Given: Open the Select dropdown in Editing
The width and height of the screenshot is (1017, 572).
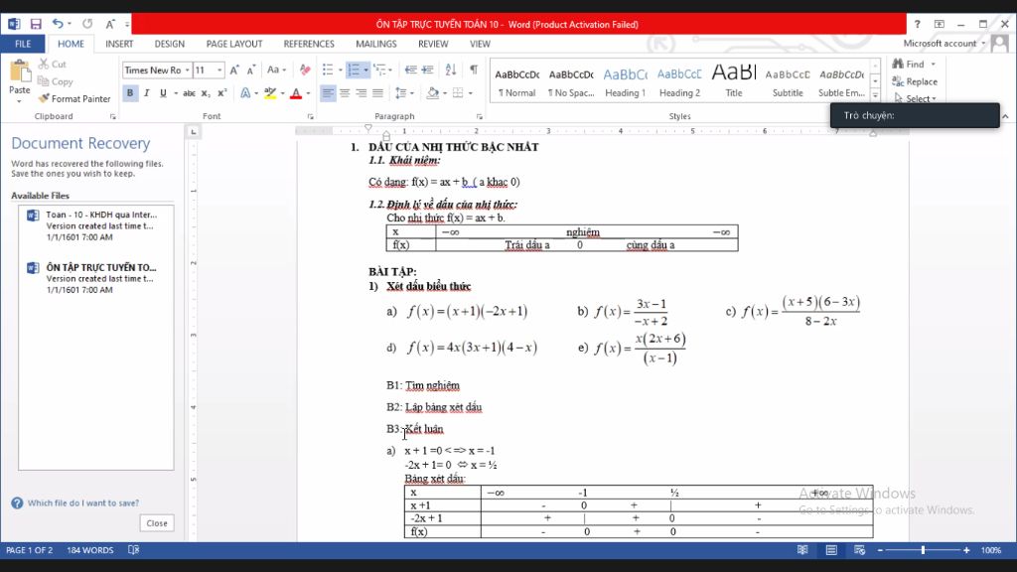Looking at the screenshot, I should [x=915, y=98].
